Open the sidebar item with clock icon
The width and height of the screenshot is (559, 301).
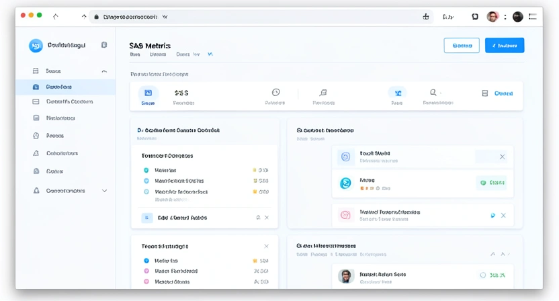[x=66, y=136]
